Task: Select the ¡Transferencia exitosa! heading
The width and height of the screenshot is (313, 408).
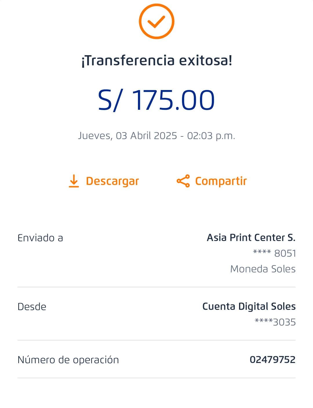Action: [x=156, y=60]
